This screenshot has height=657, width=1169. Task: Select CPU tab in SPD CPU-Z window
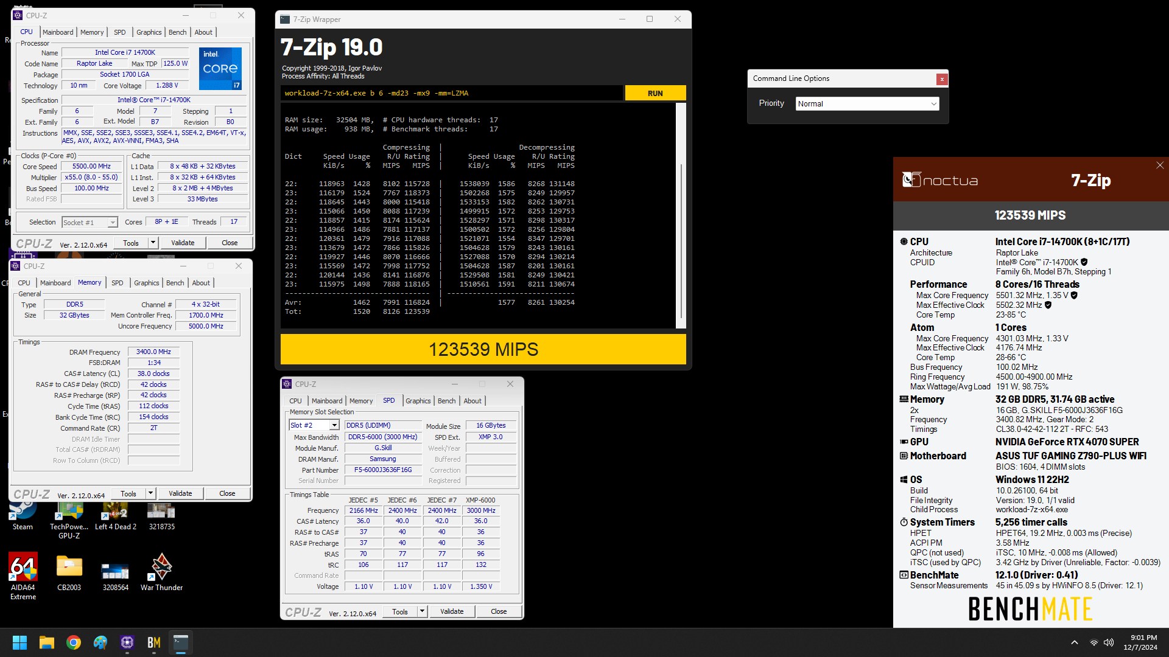coord(295,401)
